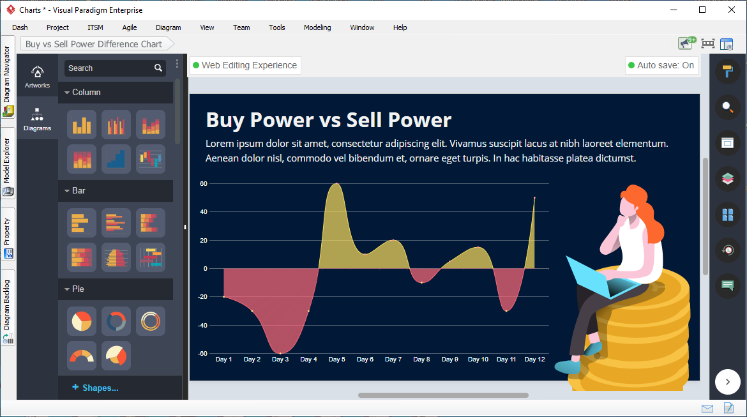This screenshot has height=417, width=747.
Task: Collapse the Bar shapes category
Action: tap(66, 191)
